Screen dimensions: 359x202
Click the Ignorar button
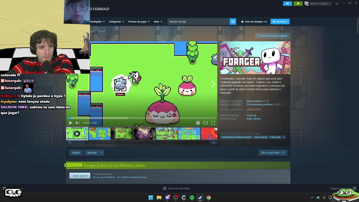[x=92, y=153]
